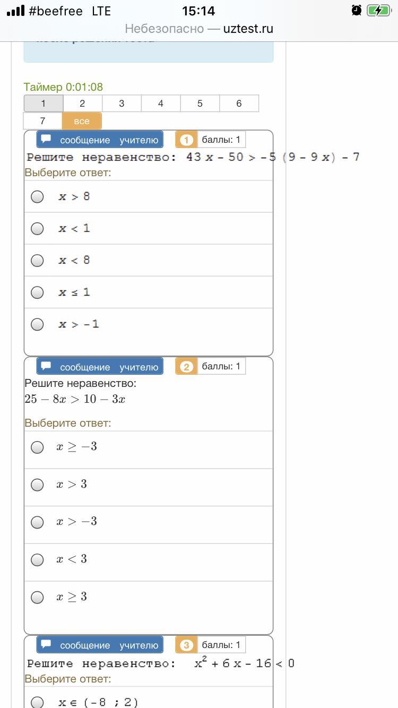This screenshot has width=398, height=708.
Task: Click the speech bubble icon in question 3
Action: (x=46, y=644)
